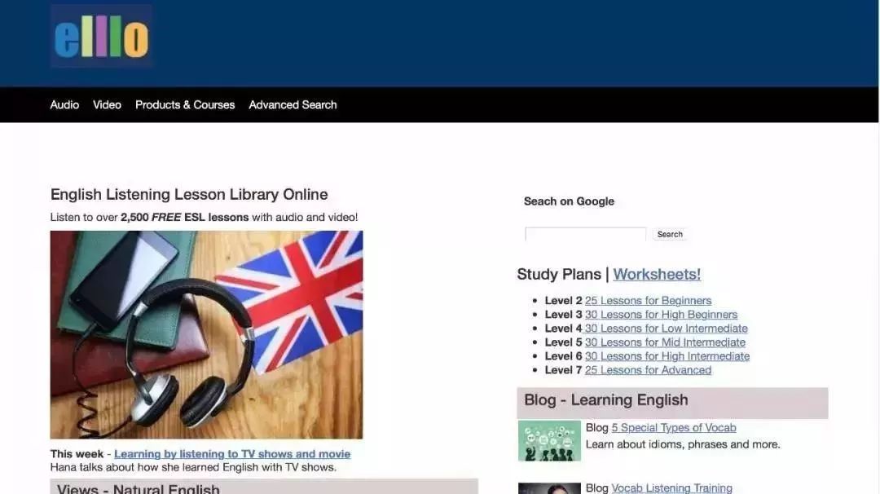Viewport: 880px width, 494px height.
Task: Open 25 Lessons for Beginners
Action: point(649,300)
